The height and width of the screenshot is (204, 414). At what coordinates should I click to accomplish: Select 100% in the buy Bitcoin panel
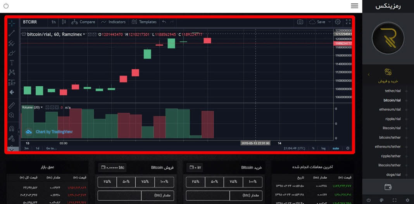(x=252, y=182)
